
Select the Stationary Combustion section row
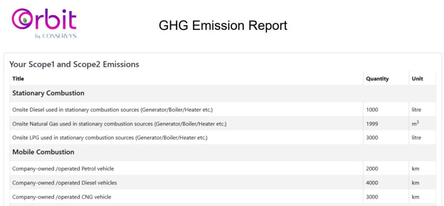[222, 93]
